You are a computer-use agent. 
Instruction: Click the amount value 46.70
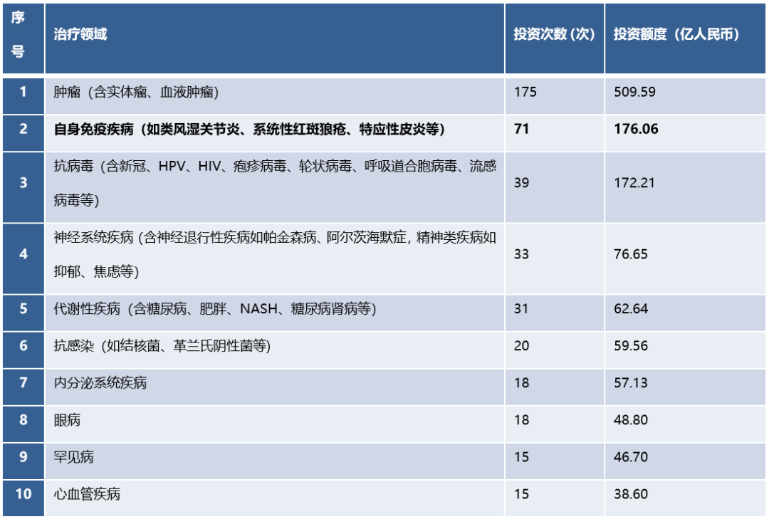click(x=631, y=457)
